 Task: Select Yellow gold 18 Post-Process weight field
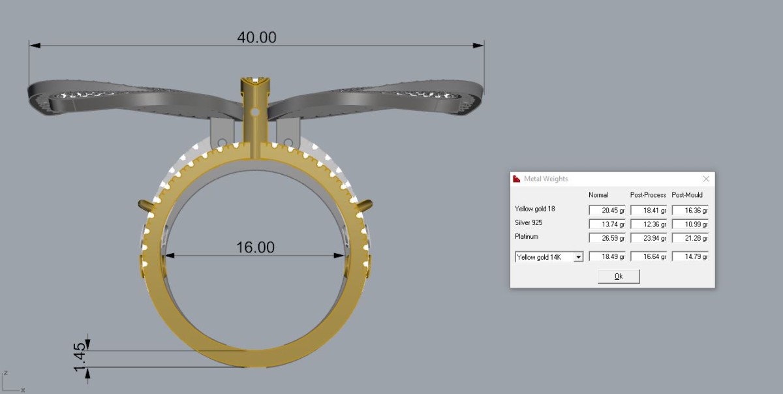point(649,211)
